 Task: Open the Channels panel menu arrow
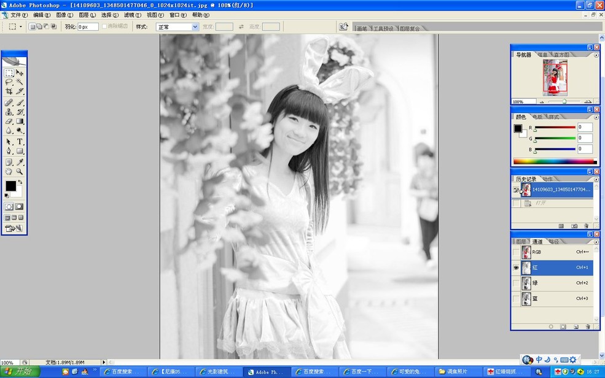click(x=596, y=242)
